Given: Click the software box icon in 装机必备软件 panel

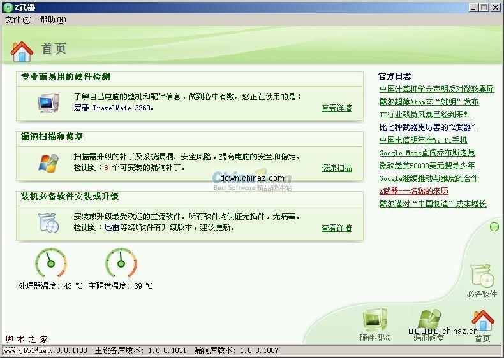Looking at the screenshot, I should 48,222.
